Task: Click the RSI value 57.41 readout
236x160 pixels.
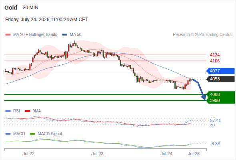Action: tap(215, 120)
